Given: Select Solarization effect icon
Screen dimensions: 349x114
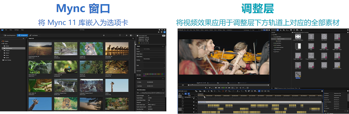Looking at the screenshot, I should point(311,65).
